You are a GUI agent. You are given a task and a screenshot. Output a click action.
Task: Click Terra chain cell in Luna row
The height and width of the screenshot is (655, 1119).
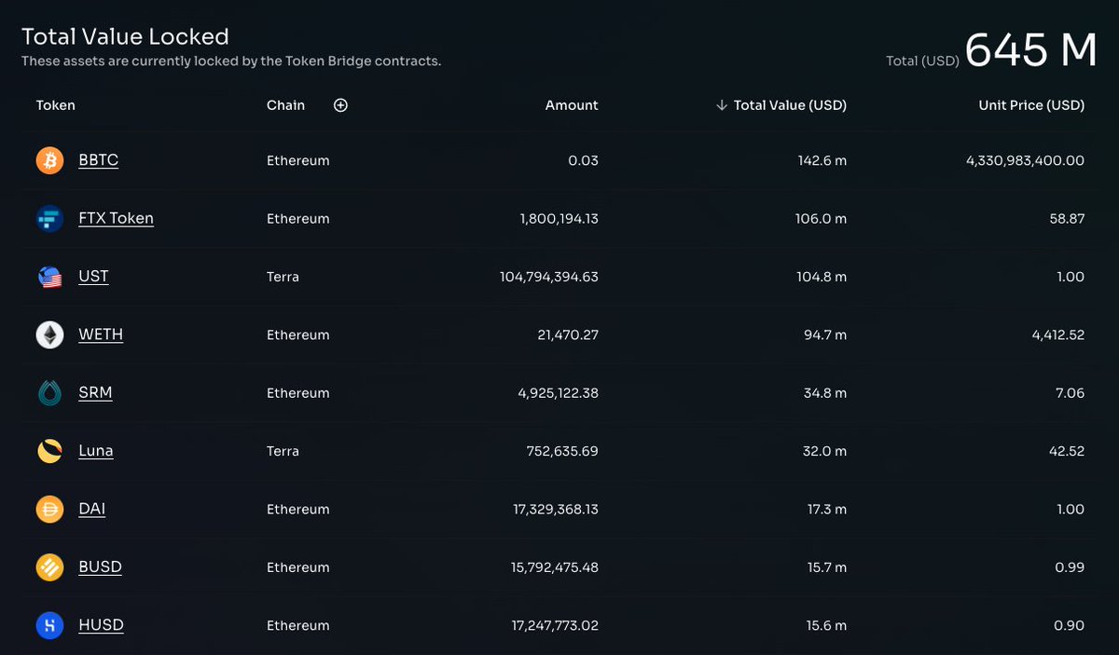click(283, 451)
